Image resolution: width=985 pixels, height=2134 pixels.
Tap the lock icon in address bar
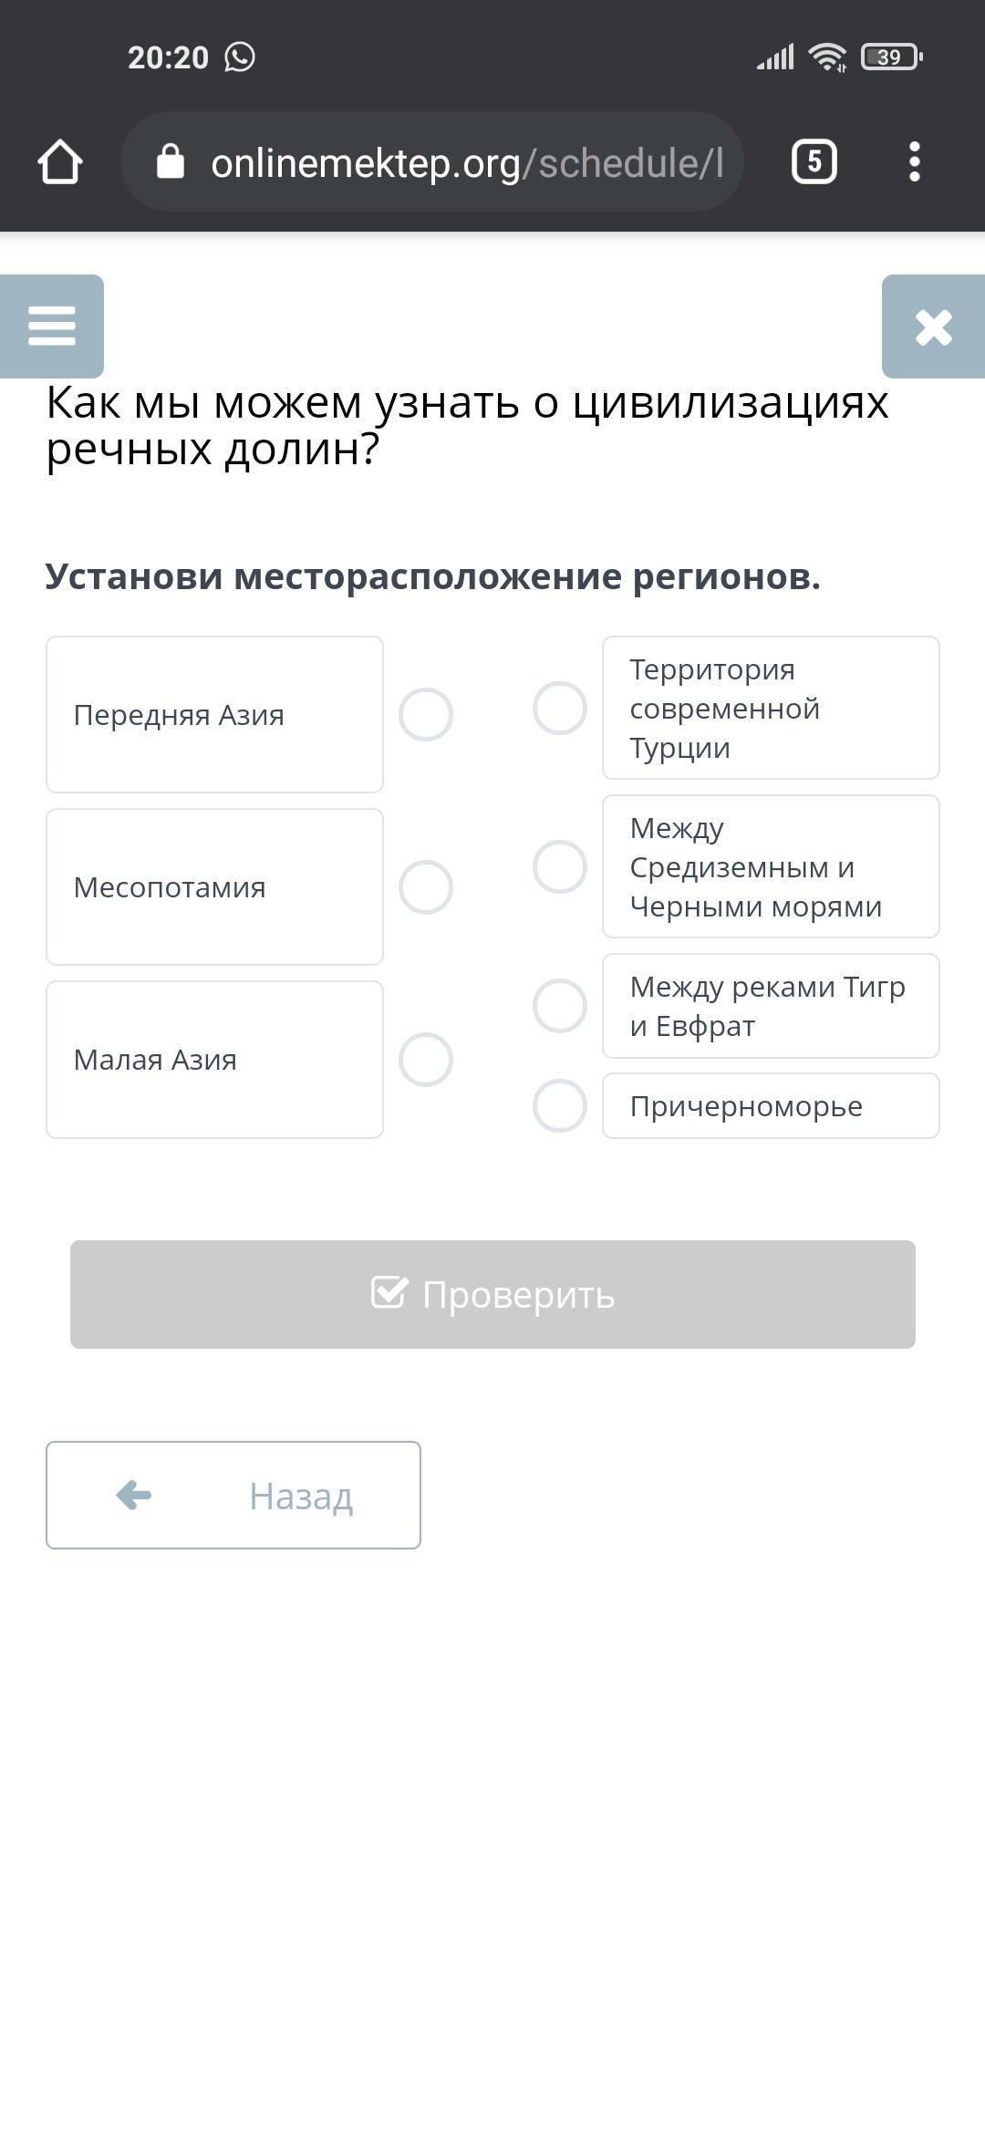[x=171, y=162]
